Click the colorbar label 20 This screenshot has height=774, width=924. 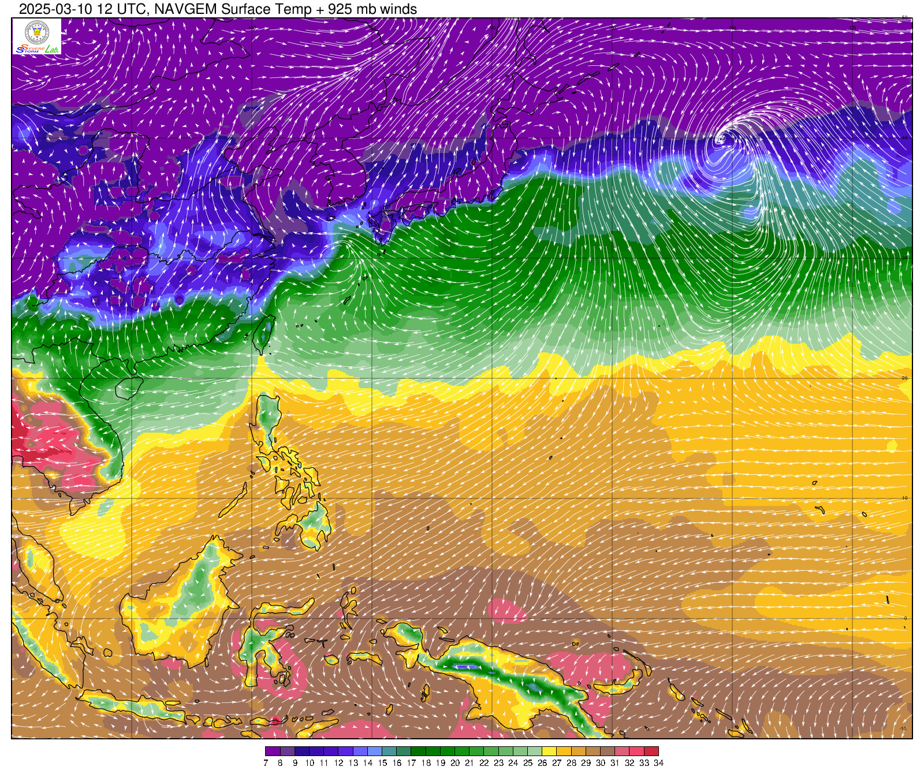(455, 763)
